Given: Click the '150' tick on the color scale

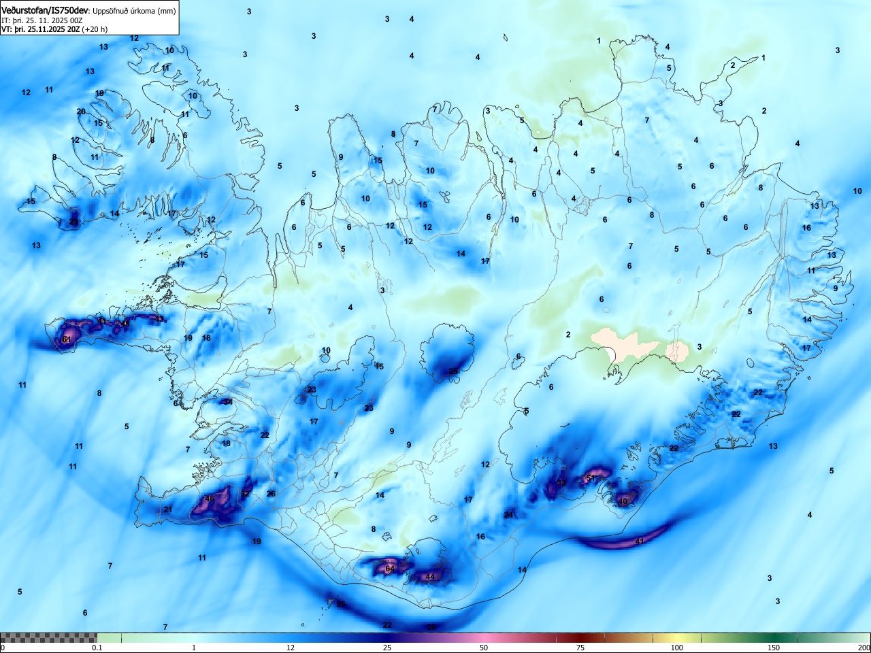Looking at the screenshot, I should 774,648.
